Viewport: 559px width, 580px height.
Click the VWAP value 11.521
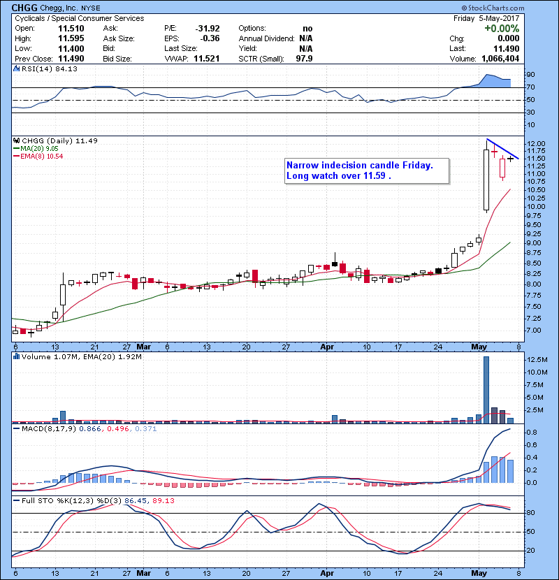206,59
